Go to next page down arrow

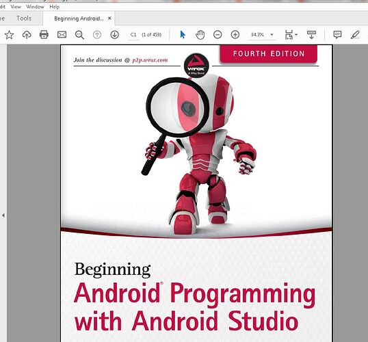[x=114, y=35]
